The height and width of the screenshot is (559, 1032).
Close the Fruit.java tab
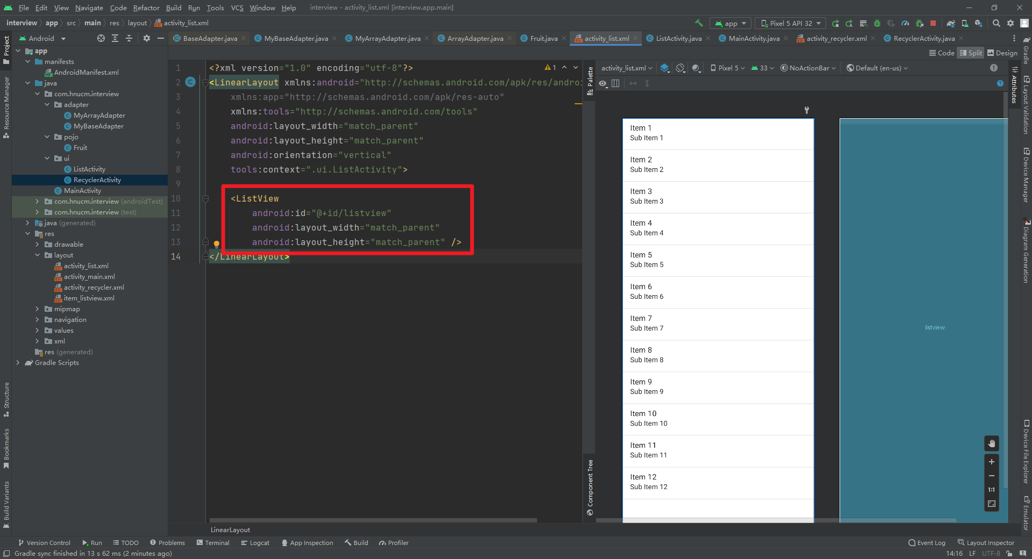[x=563, y=38]
